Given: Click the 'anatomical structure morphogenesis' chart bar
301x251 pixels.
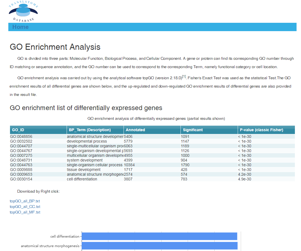Looking at the screenshot, I should click(160, 246).
